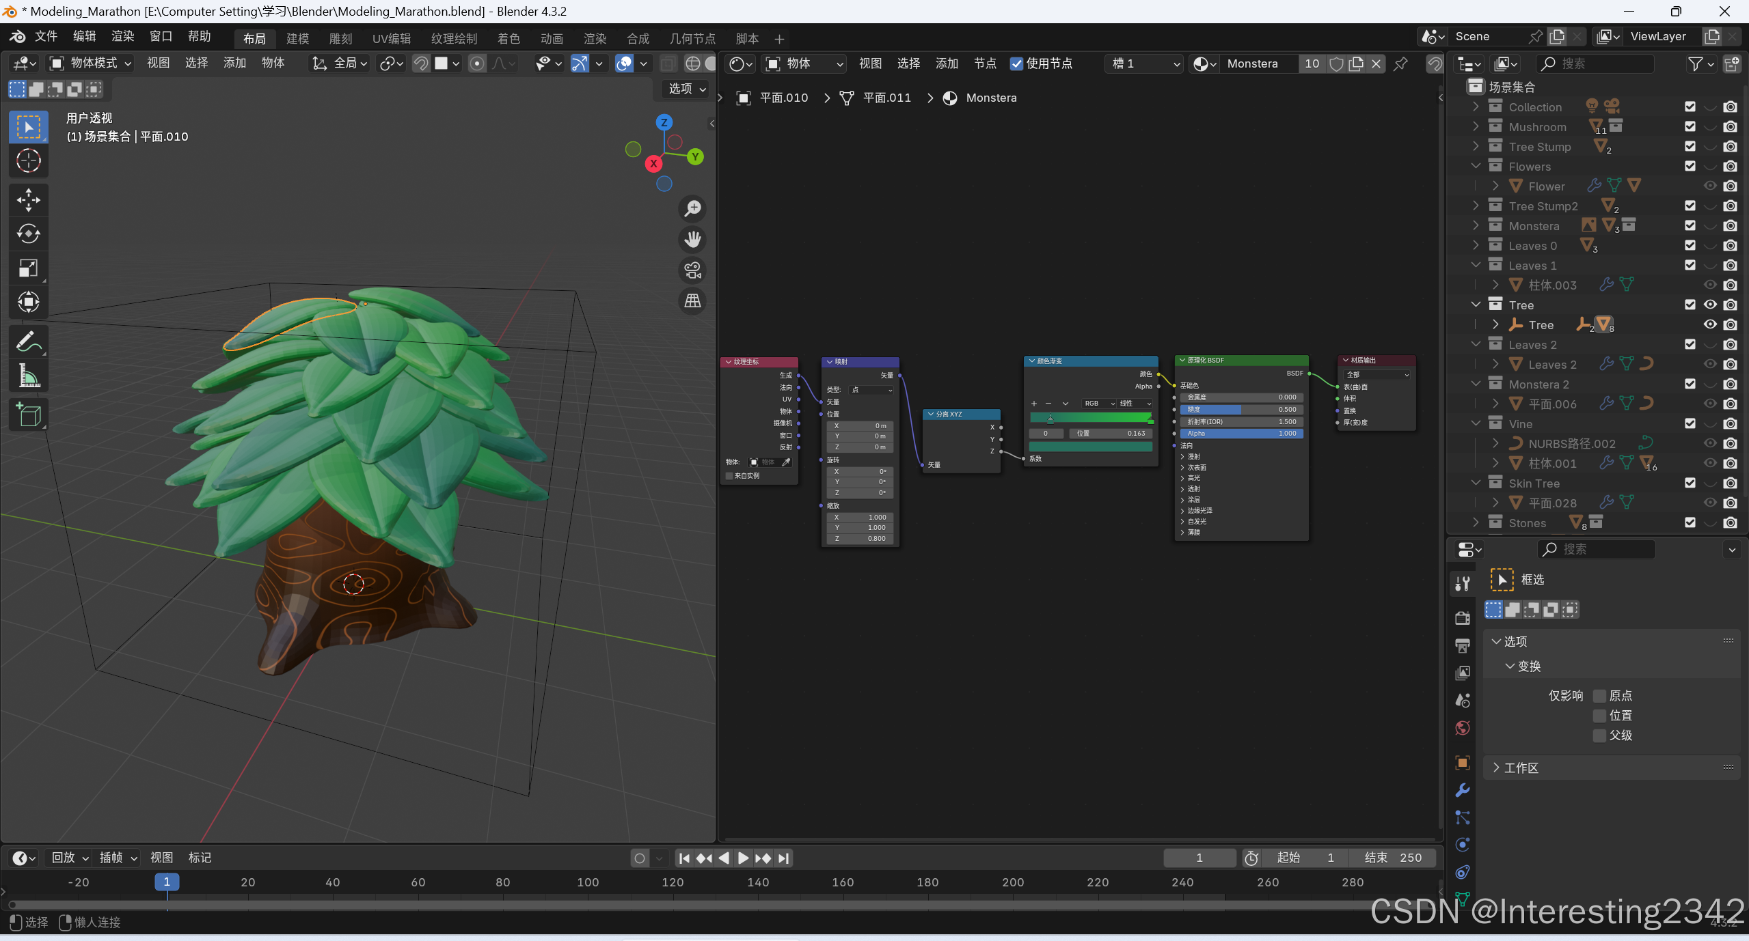Click the 结束 frame field showing 250
The image size is (1749, 941).
click(1392, 858)
